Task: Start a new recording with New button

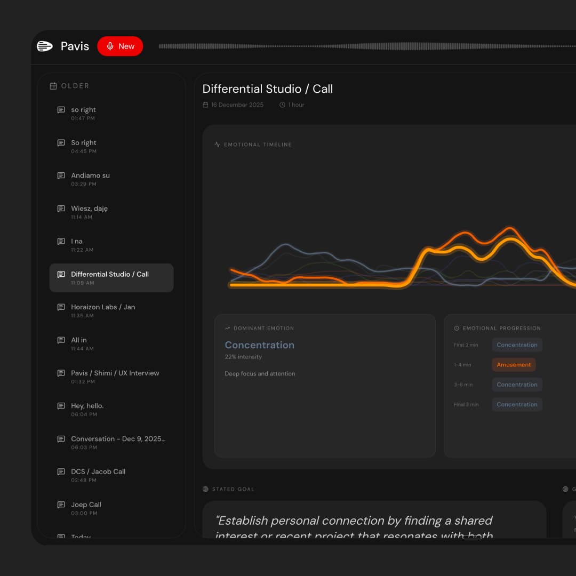Action: 120,46
